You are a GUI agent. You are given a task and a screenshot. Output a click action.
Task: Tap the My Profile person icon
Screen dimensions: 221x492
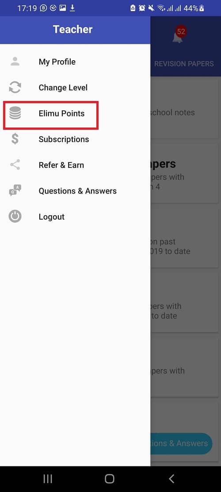[15, 62]
